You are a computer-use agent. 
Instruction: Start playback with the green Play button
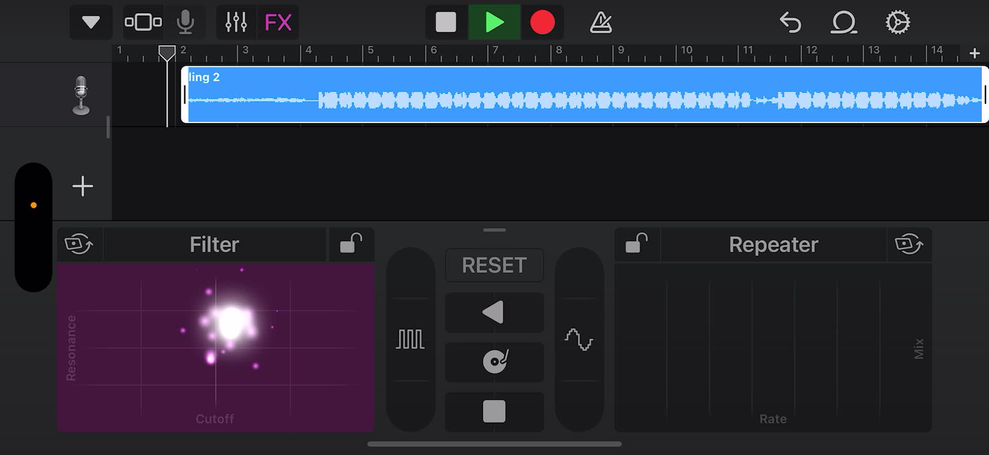pyautogui.click(x=494, y=22)
